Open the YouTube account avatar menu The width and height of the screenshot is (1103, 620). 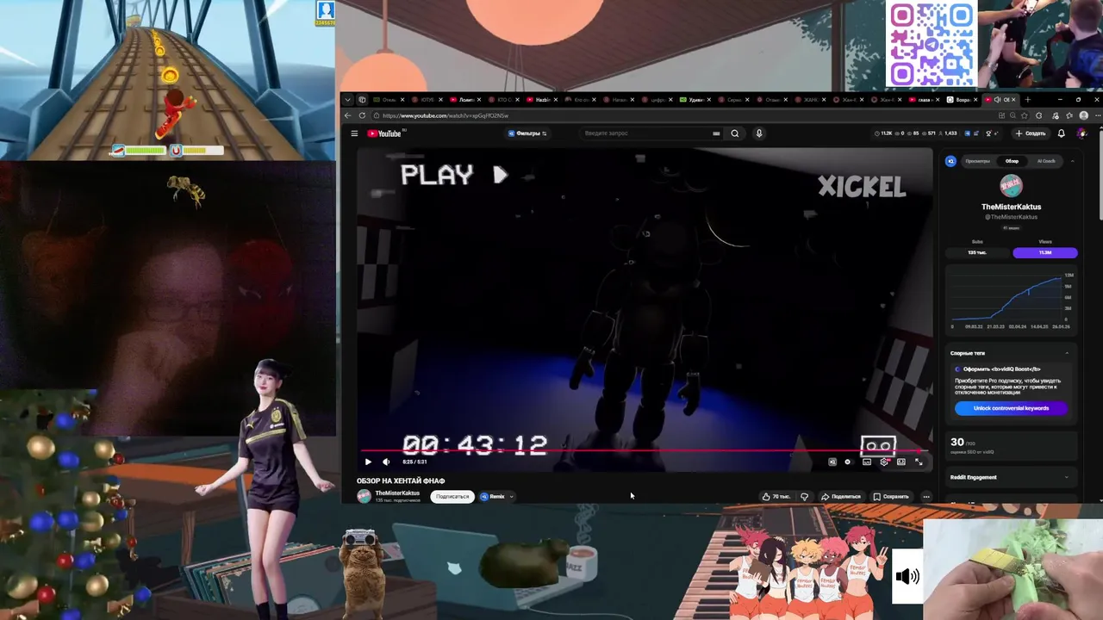(x=1082, y=133)
